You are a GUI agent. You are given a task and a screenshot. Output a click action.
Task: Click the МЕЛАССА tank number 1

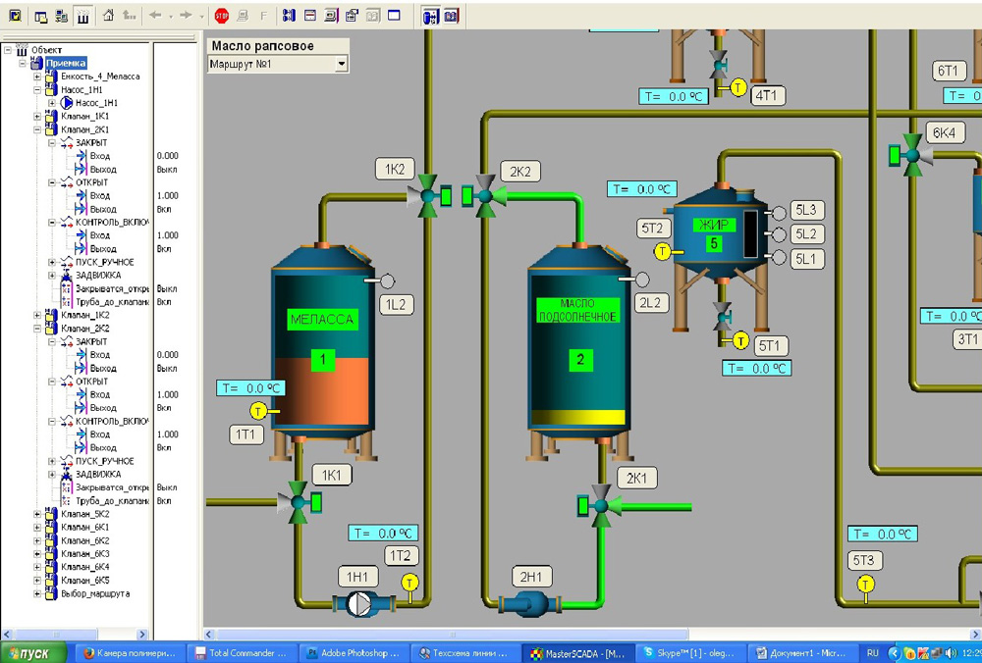click(322, 360)
